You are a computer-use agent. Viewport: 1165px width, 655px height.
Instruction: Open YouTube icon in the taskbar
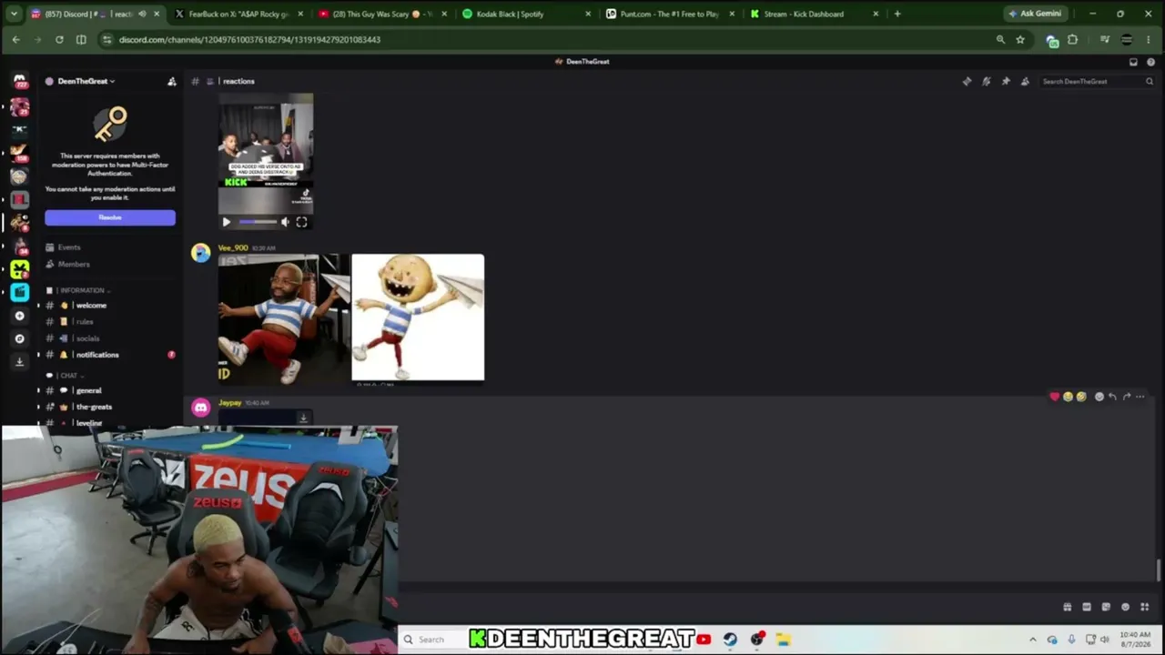tap(704, 640)
